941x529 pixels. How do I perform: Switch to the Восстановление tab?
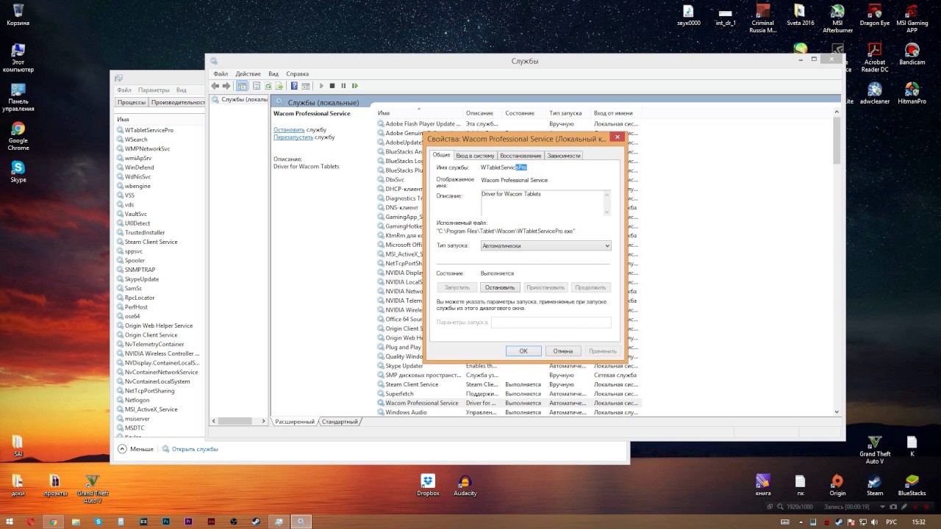click(520, 156)
